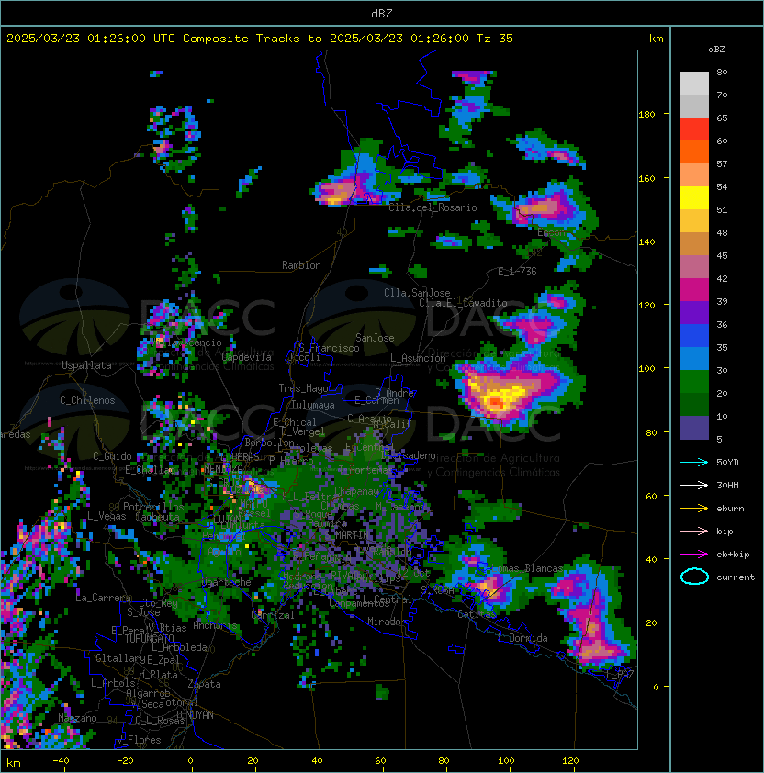Viewport: 764px width, 773px height.
Task: Click the 'TUPUNGATO' place label
Action: (x=150, y=638)
